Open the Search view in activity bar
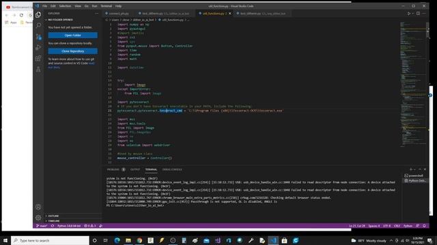The image size is (437, 245). [38, 26]
